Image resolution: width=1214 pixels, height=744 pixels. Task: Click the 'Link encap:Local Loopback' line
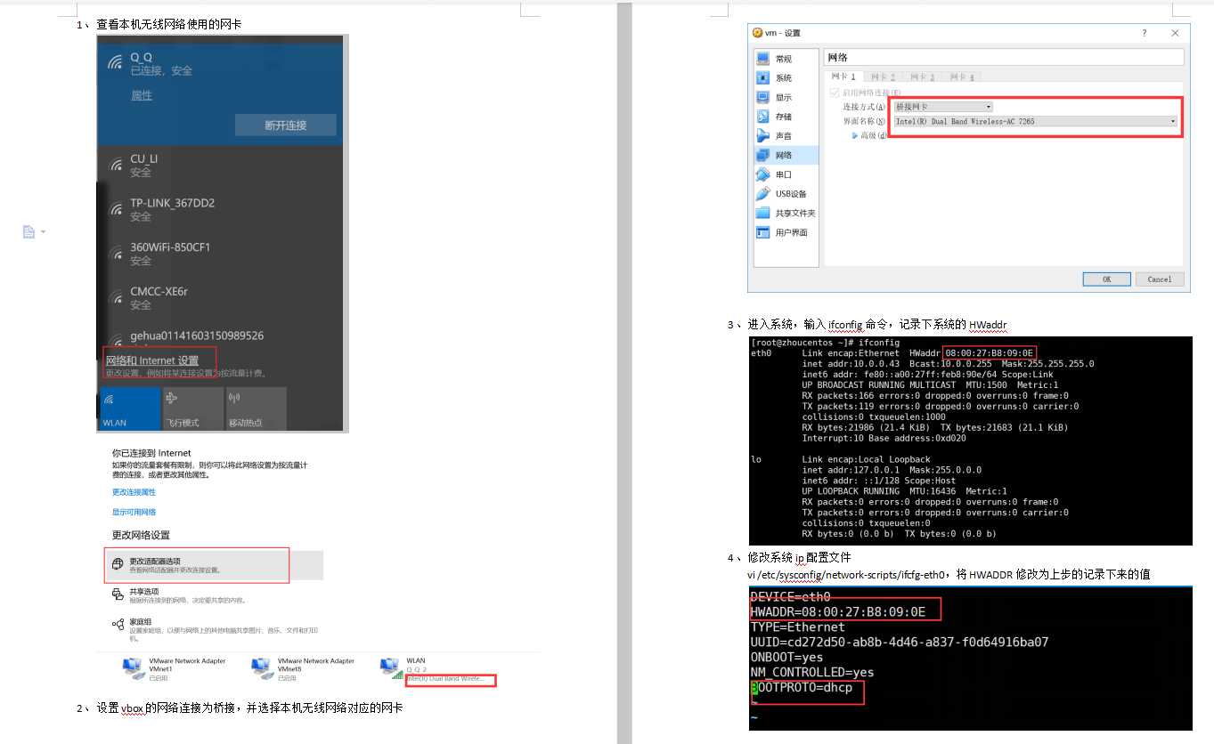click(866, 459)
